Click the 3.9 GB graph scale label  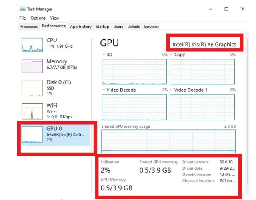[230, 127]
